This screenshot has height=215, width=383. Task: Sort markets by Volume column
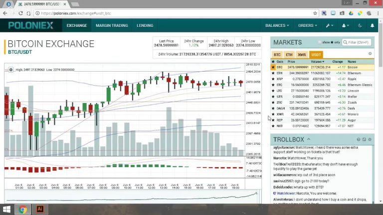(x=317, y=62)
